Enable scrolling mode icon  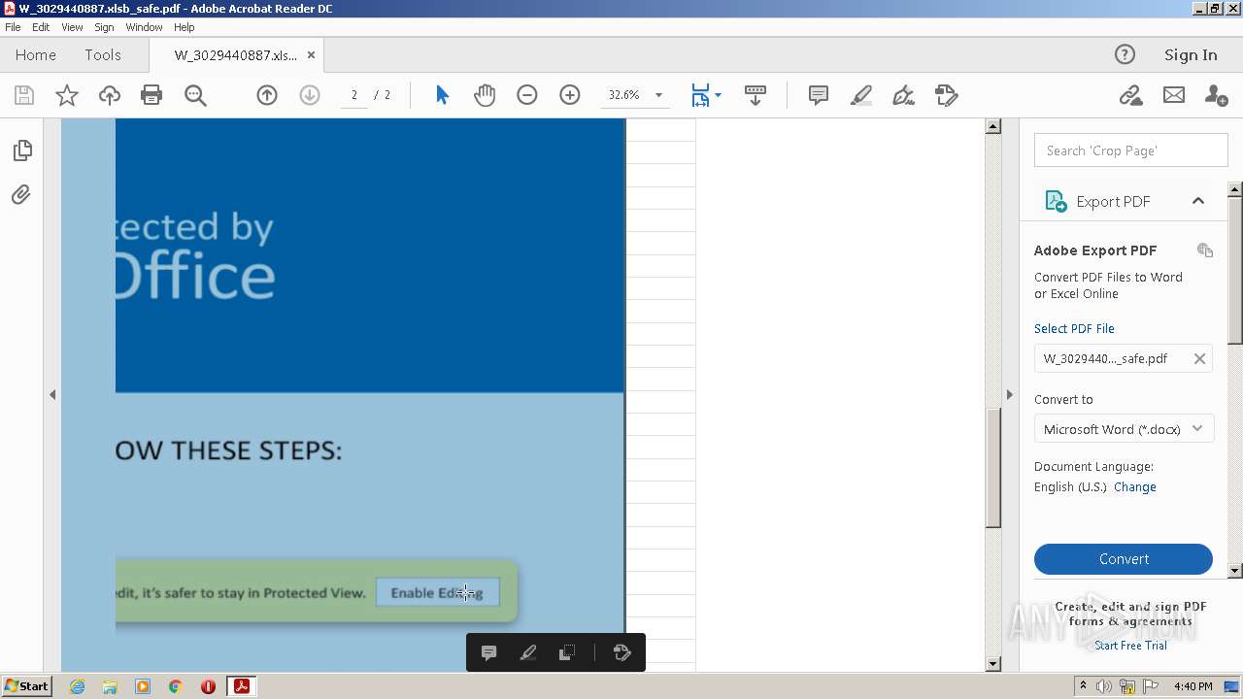point(755,95)
